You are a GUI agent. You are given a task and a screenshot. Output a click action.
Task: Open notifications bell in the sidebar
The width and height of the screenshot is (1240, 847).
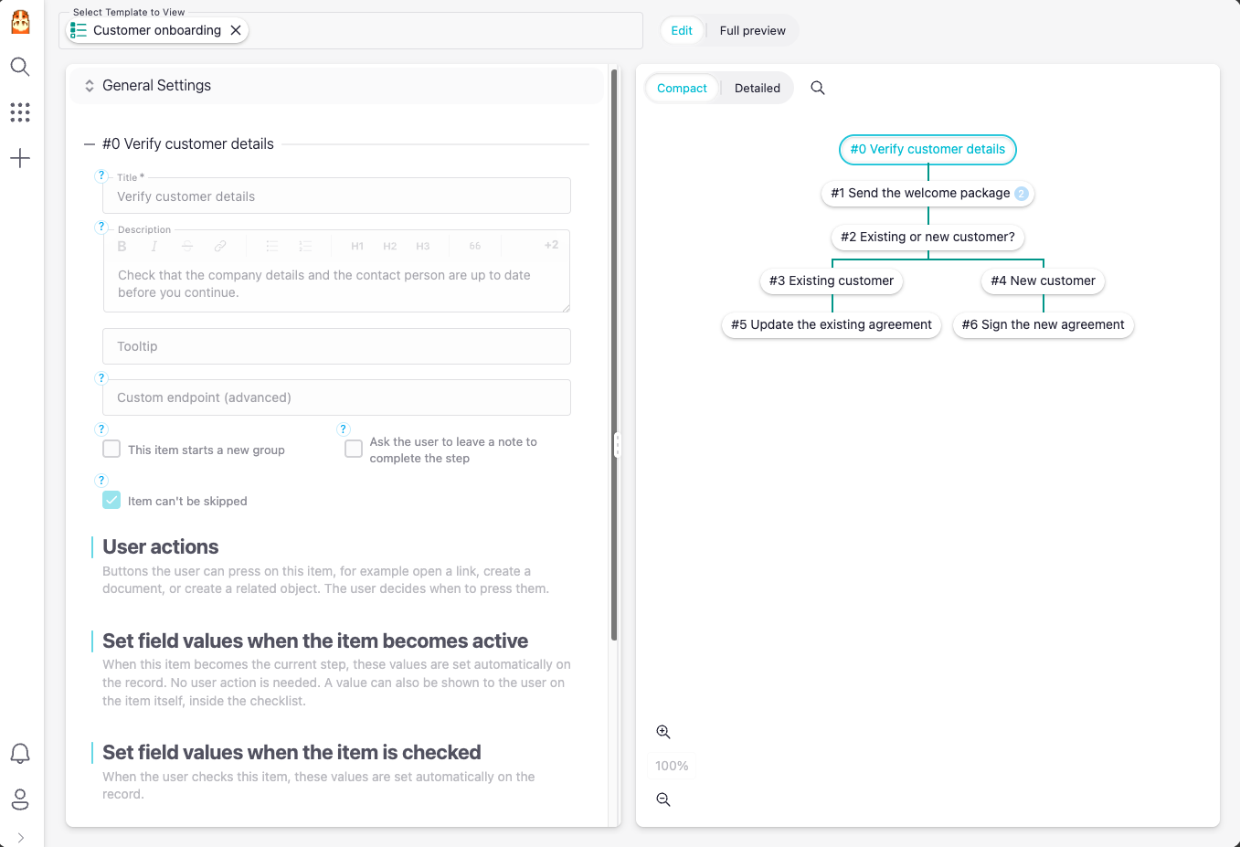[x=20, y=754]
